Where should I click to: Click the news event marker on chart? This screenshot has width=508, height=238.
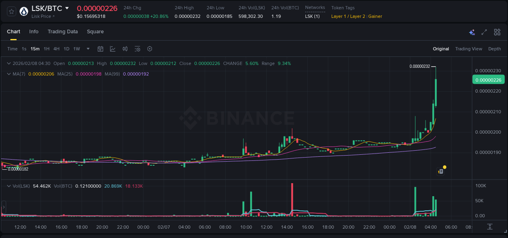tap(441, 171)
